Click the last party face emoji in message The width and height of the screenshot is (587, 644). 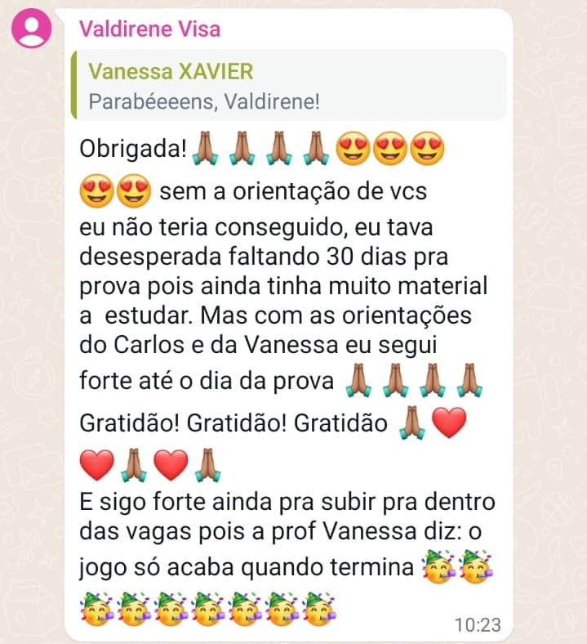[x=319, y=609]
